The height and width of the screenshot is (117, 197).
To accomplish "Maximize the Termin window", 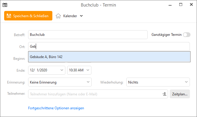I will point(181,5).
